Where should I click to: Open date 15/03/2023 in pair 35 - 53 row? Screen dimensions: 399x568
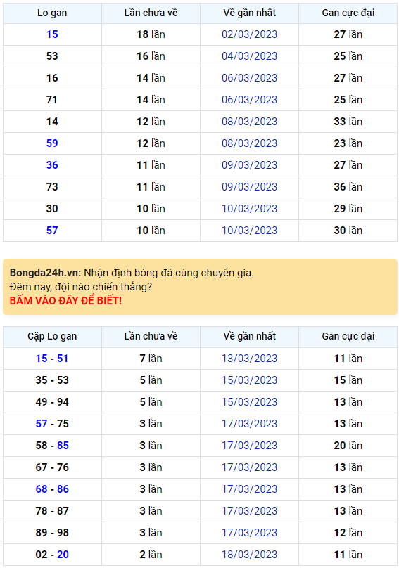250,380
